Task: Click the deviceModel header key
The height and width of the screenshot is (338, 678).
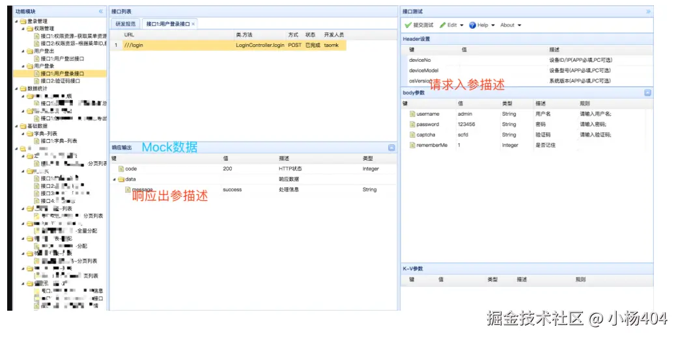Action: pyautogui.click(x=424, y=70)
